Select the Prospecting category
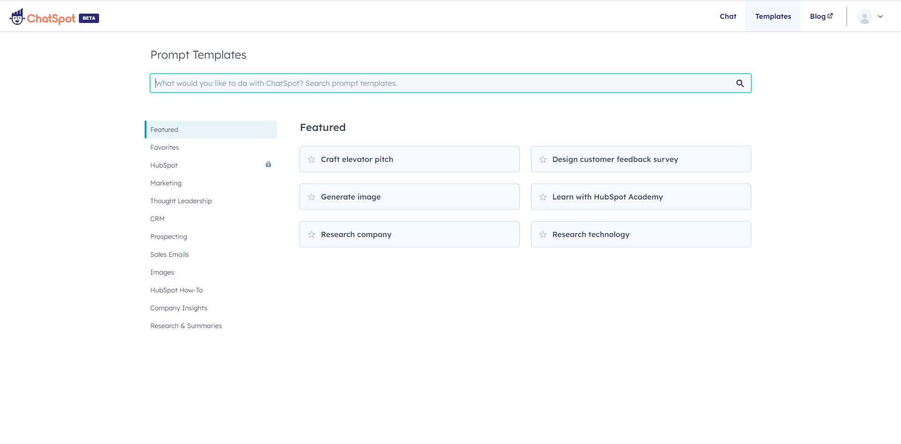 (x=211, y=237)
